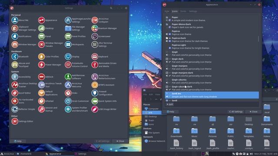
Task: Click the icon theme list scrollbar
Action: [258, 39]
